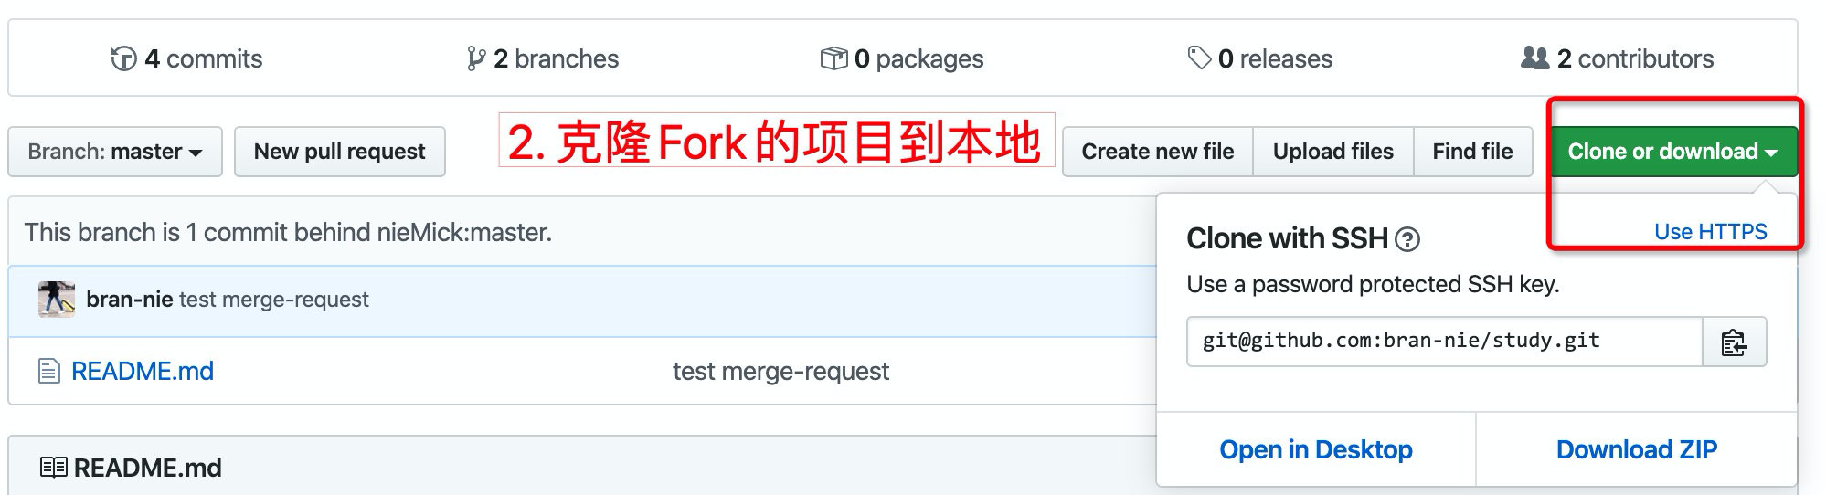This screenshot has height=495, width=1826.
Task: Click Create new file button
Action: coord(1157,152)
